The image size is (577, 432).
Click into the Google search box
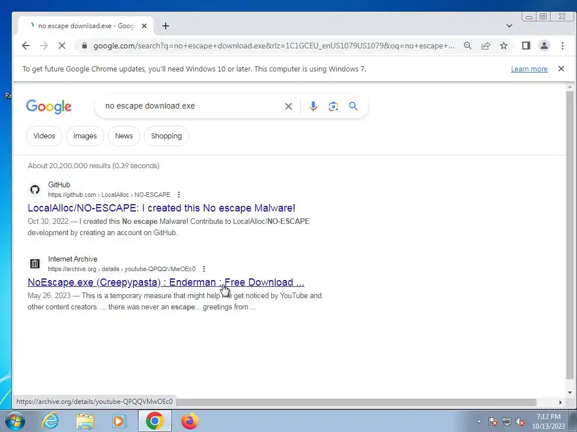point(192,106)
